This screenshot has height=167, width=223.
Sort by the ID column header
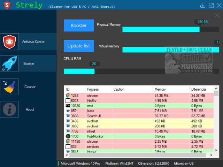coord(75,89)
